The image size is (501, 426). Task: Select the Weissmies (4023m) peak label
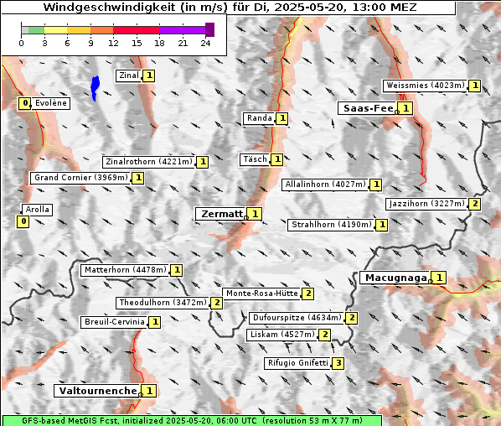click(x=426, y=86)
